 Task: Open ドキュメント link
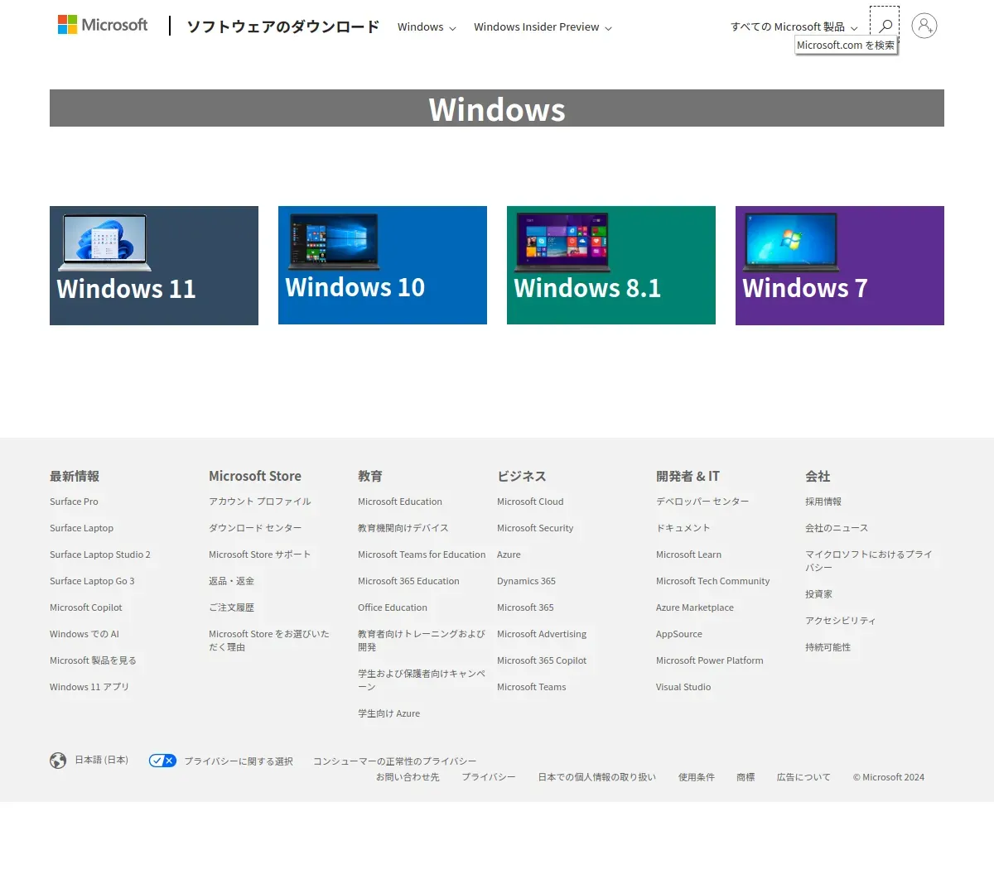tap(683, 528)
